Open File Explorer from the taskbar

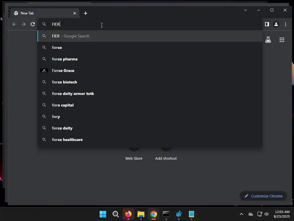141,214
